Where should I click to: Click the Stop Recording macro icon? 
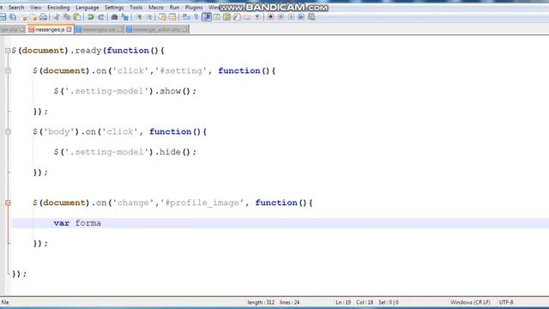click(x=281, y=17)
